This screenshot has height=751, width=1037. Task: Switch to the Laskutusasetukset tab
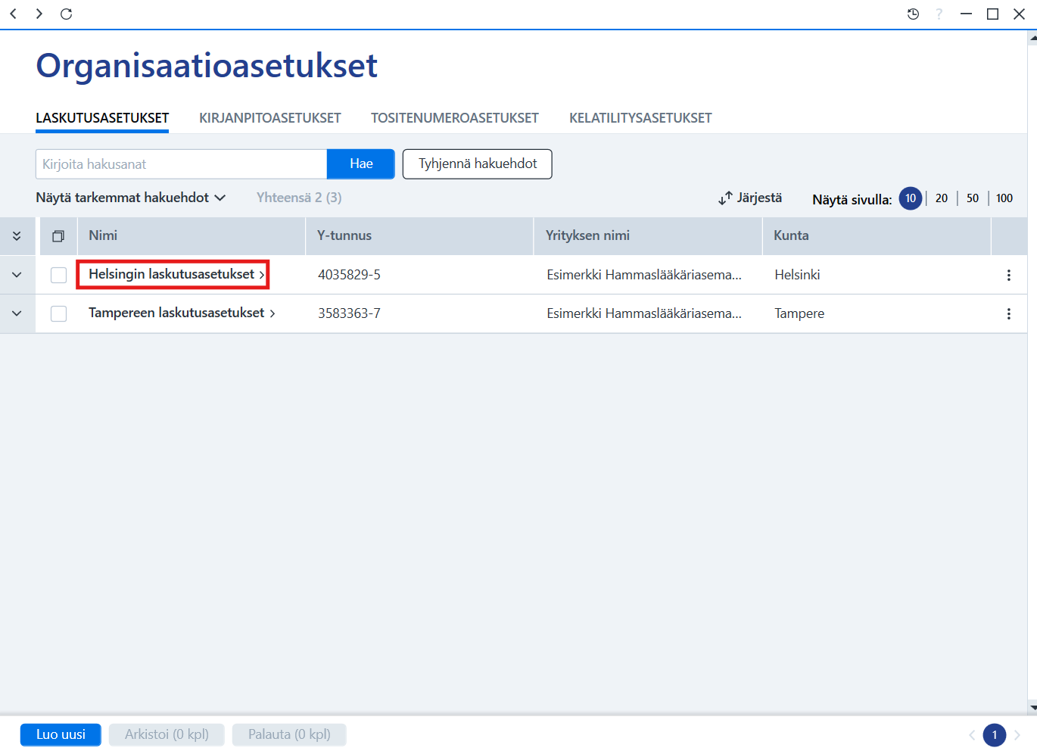102,118
